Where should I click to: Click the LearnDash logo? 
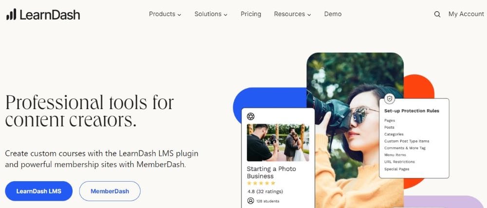click(43, 14)
